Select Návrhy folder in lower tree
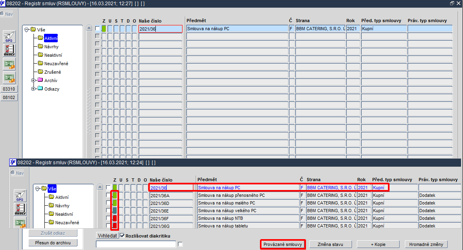 (x=62, y=206)
